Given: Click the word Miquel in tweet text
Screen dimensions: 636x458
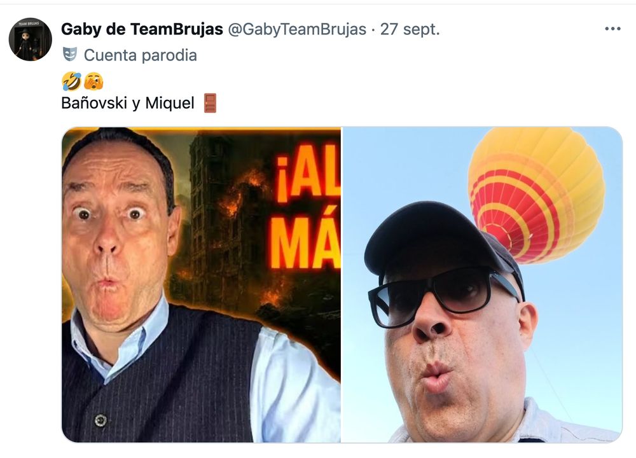Looking at the screenshot, I should [x=170, y=103].
